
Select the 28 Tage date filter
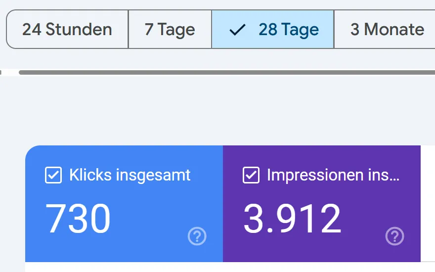(273, 29)
